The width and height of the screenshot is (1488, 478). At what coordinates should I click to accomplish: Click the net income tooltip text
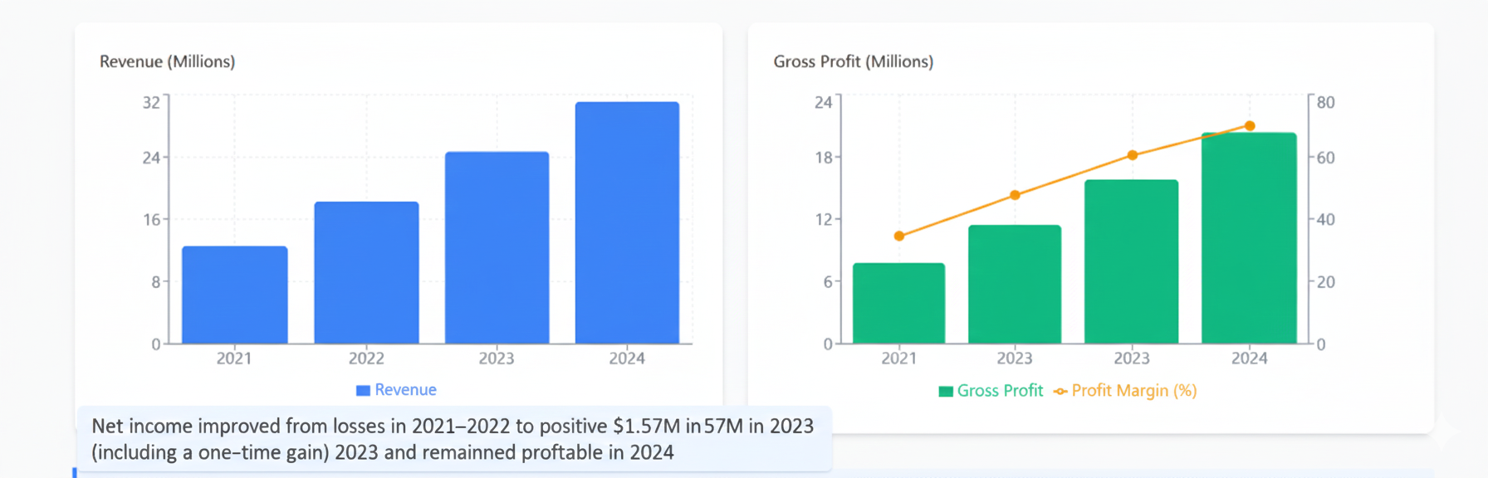(453, 439)
